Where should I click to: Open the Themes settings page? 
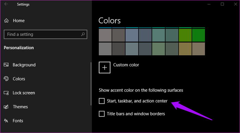coord(20,107)
